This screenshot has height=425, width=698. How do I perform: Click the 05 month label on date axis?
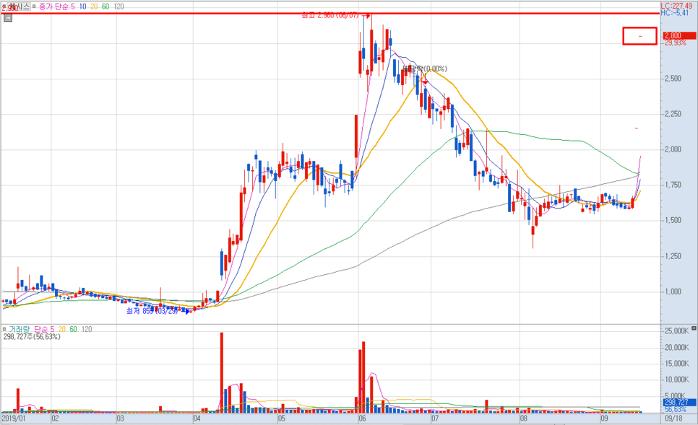(281, 419)
